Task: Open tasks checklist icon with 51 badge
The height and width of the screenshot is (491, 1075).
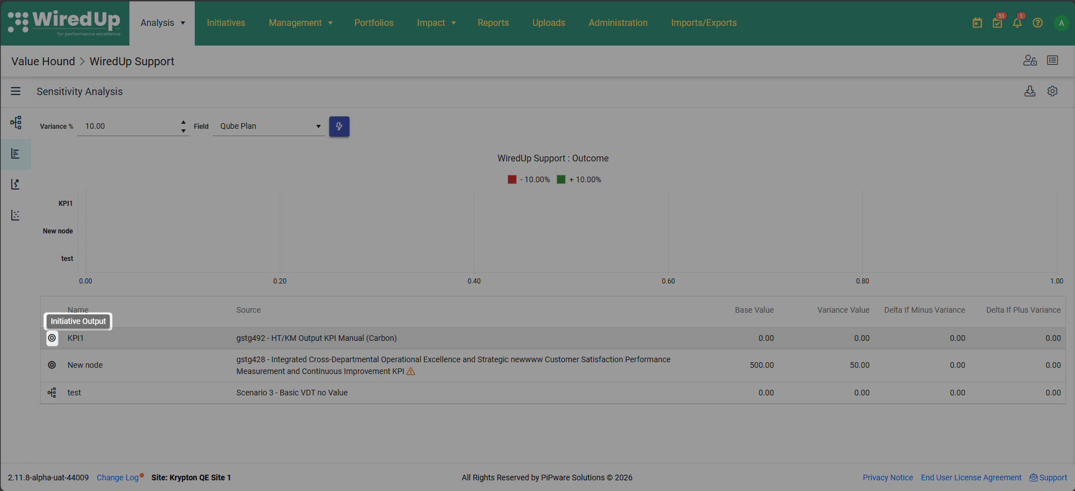Action: [997, 23]
